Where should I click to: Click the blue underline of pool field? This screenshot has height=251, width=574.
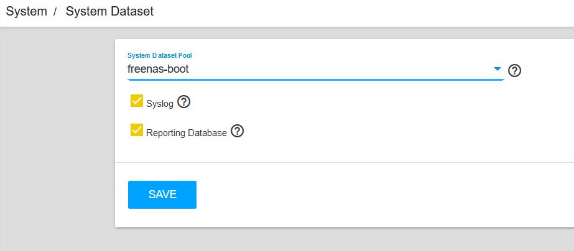(315, 78)
